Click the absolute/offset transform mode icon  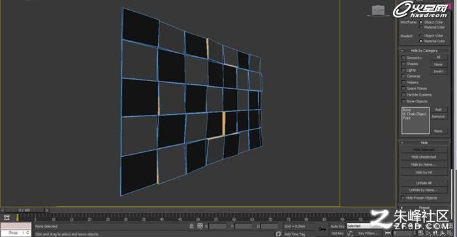click(200, 226)
